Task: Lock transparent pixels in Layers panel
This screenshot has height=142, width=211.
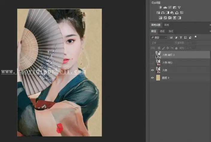Action: pos(159,48)
